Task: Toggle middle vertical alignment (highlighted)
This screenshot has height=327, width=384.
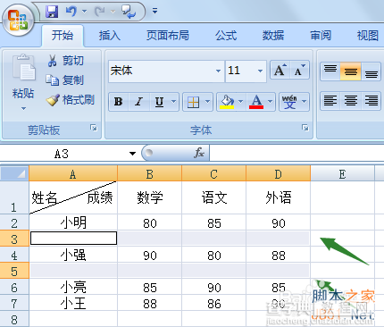Action: coord(351,71)
